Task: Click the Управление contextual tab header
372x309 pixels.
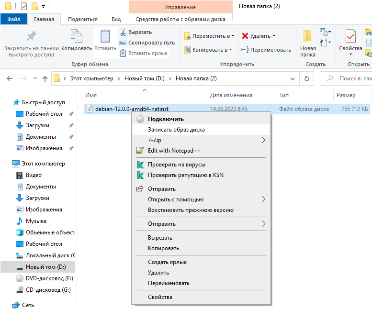Action: (x=180, y=7)
